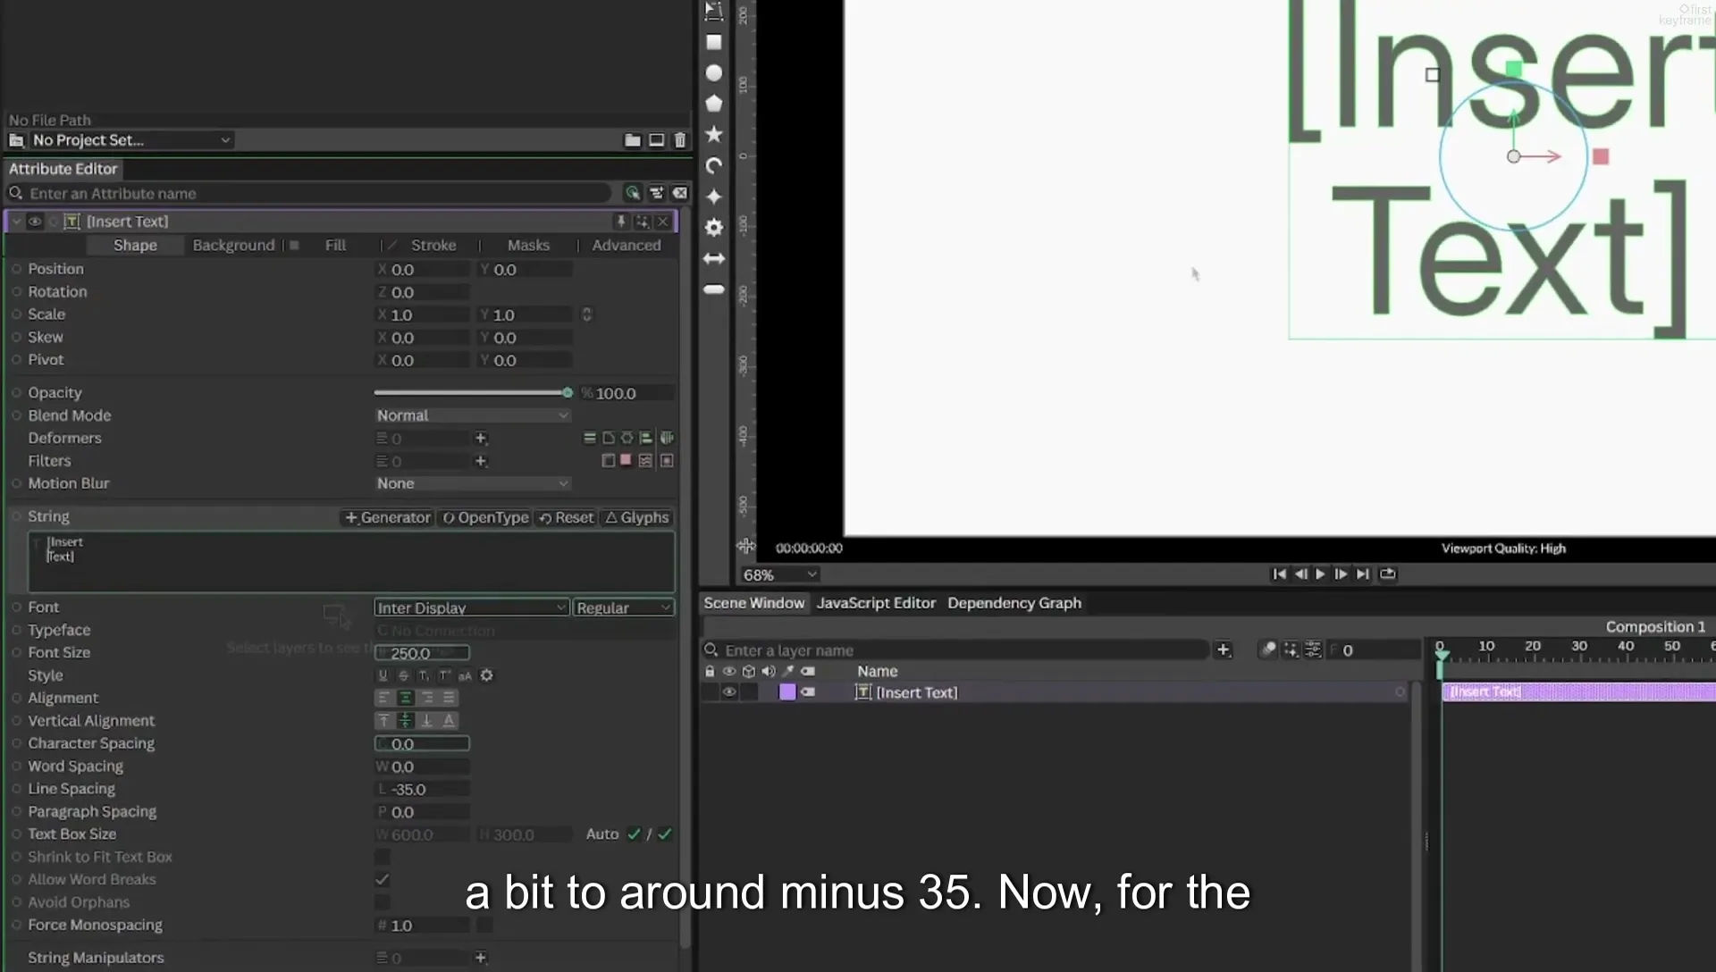Open the Motion Blur None dropdown
The height and width of the screenshot is (972, 1716).
(x=472, y=483)
